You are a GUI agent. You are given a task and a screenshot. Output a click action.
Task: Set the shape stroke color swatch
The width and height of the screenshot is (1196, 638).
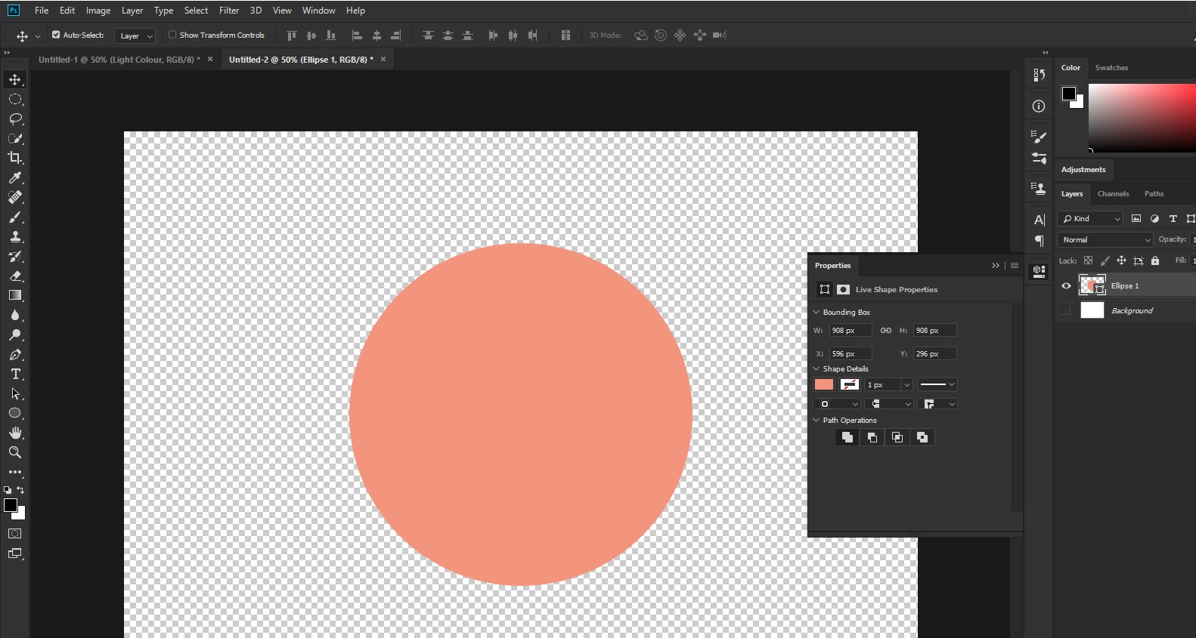pyautogui.click(x=850, y=384)
